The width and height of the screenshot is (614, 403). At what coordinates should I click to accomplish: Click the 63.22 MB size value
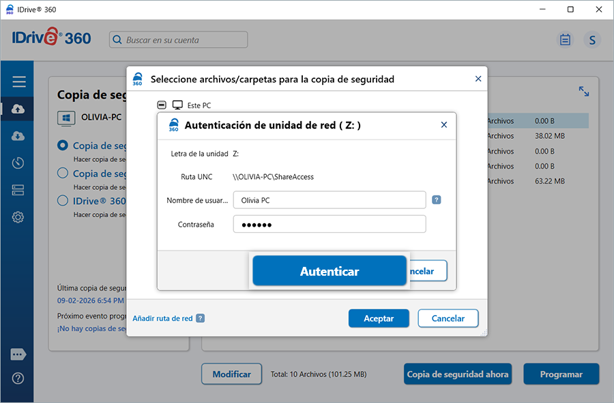click(550, 181)
